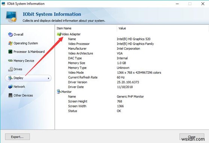
Task: Click the Close button at bottom
Action: [192, 137]
